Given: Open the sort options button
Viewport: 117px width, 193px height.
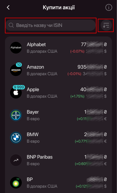Looking at the screenshot, I should click(x=106, y=25).
